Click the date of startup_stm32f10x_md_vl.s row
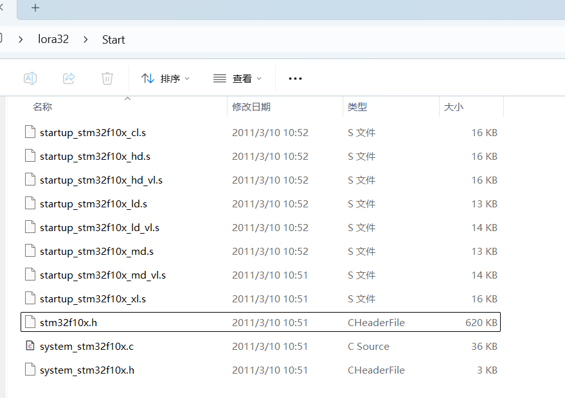The height and width of the screenshot is (398, 565). 270,275
